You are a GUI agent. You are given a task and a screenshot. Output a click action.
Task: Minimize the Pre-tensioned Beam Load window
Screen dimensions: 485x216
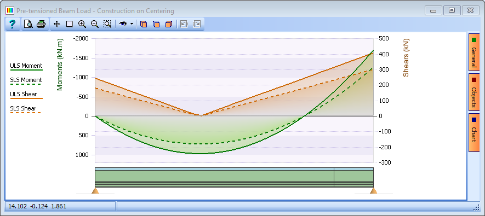[433, 10]
